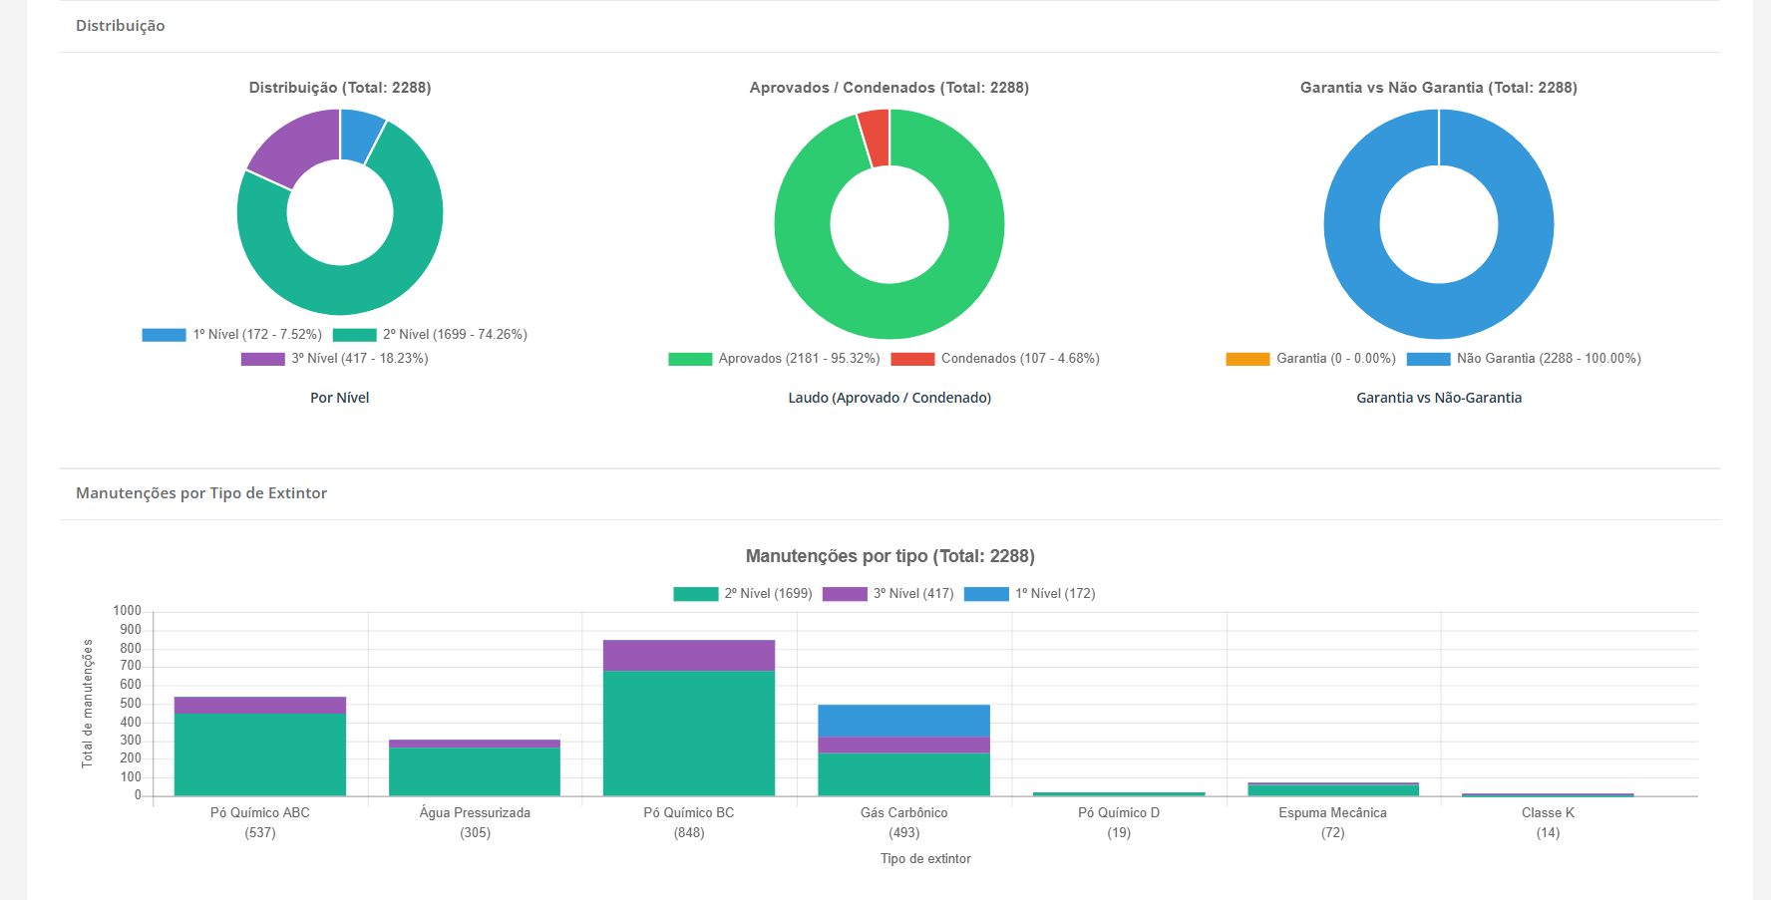The image size is (1771, 900).
Task: Click the Pó Químico D (19) axis label
Action: pos(1119,823)
